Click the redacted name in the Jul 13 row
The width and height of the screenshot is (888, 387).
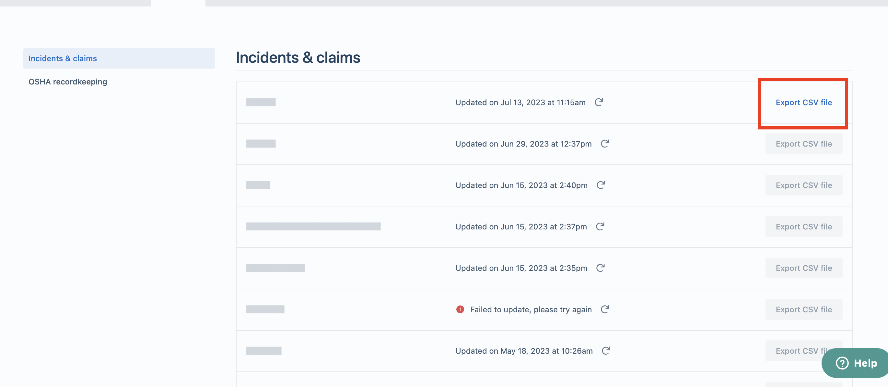click(261, 102)
